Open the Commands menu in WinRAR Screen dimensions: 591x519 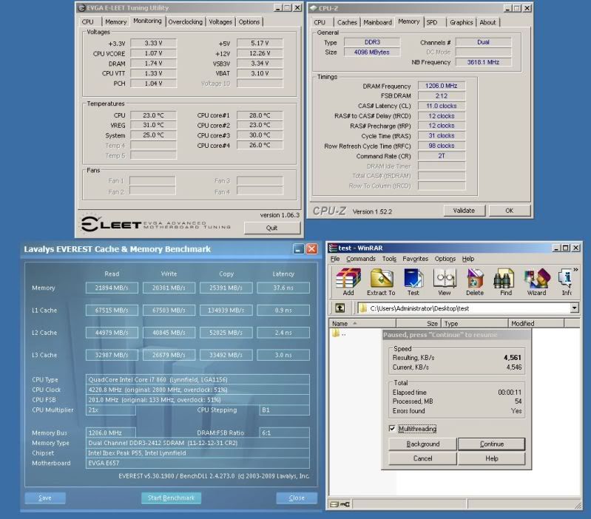click(361, 259)
